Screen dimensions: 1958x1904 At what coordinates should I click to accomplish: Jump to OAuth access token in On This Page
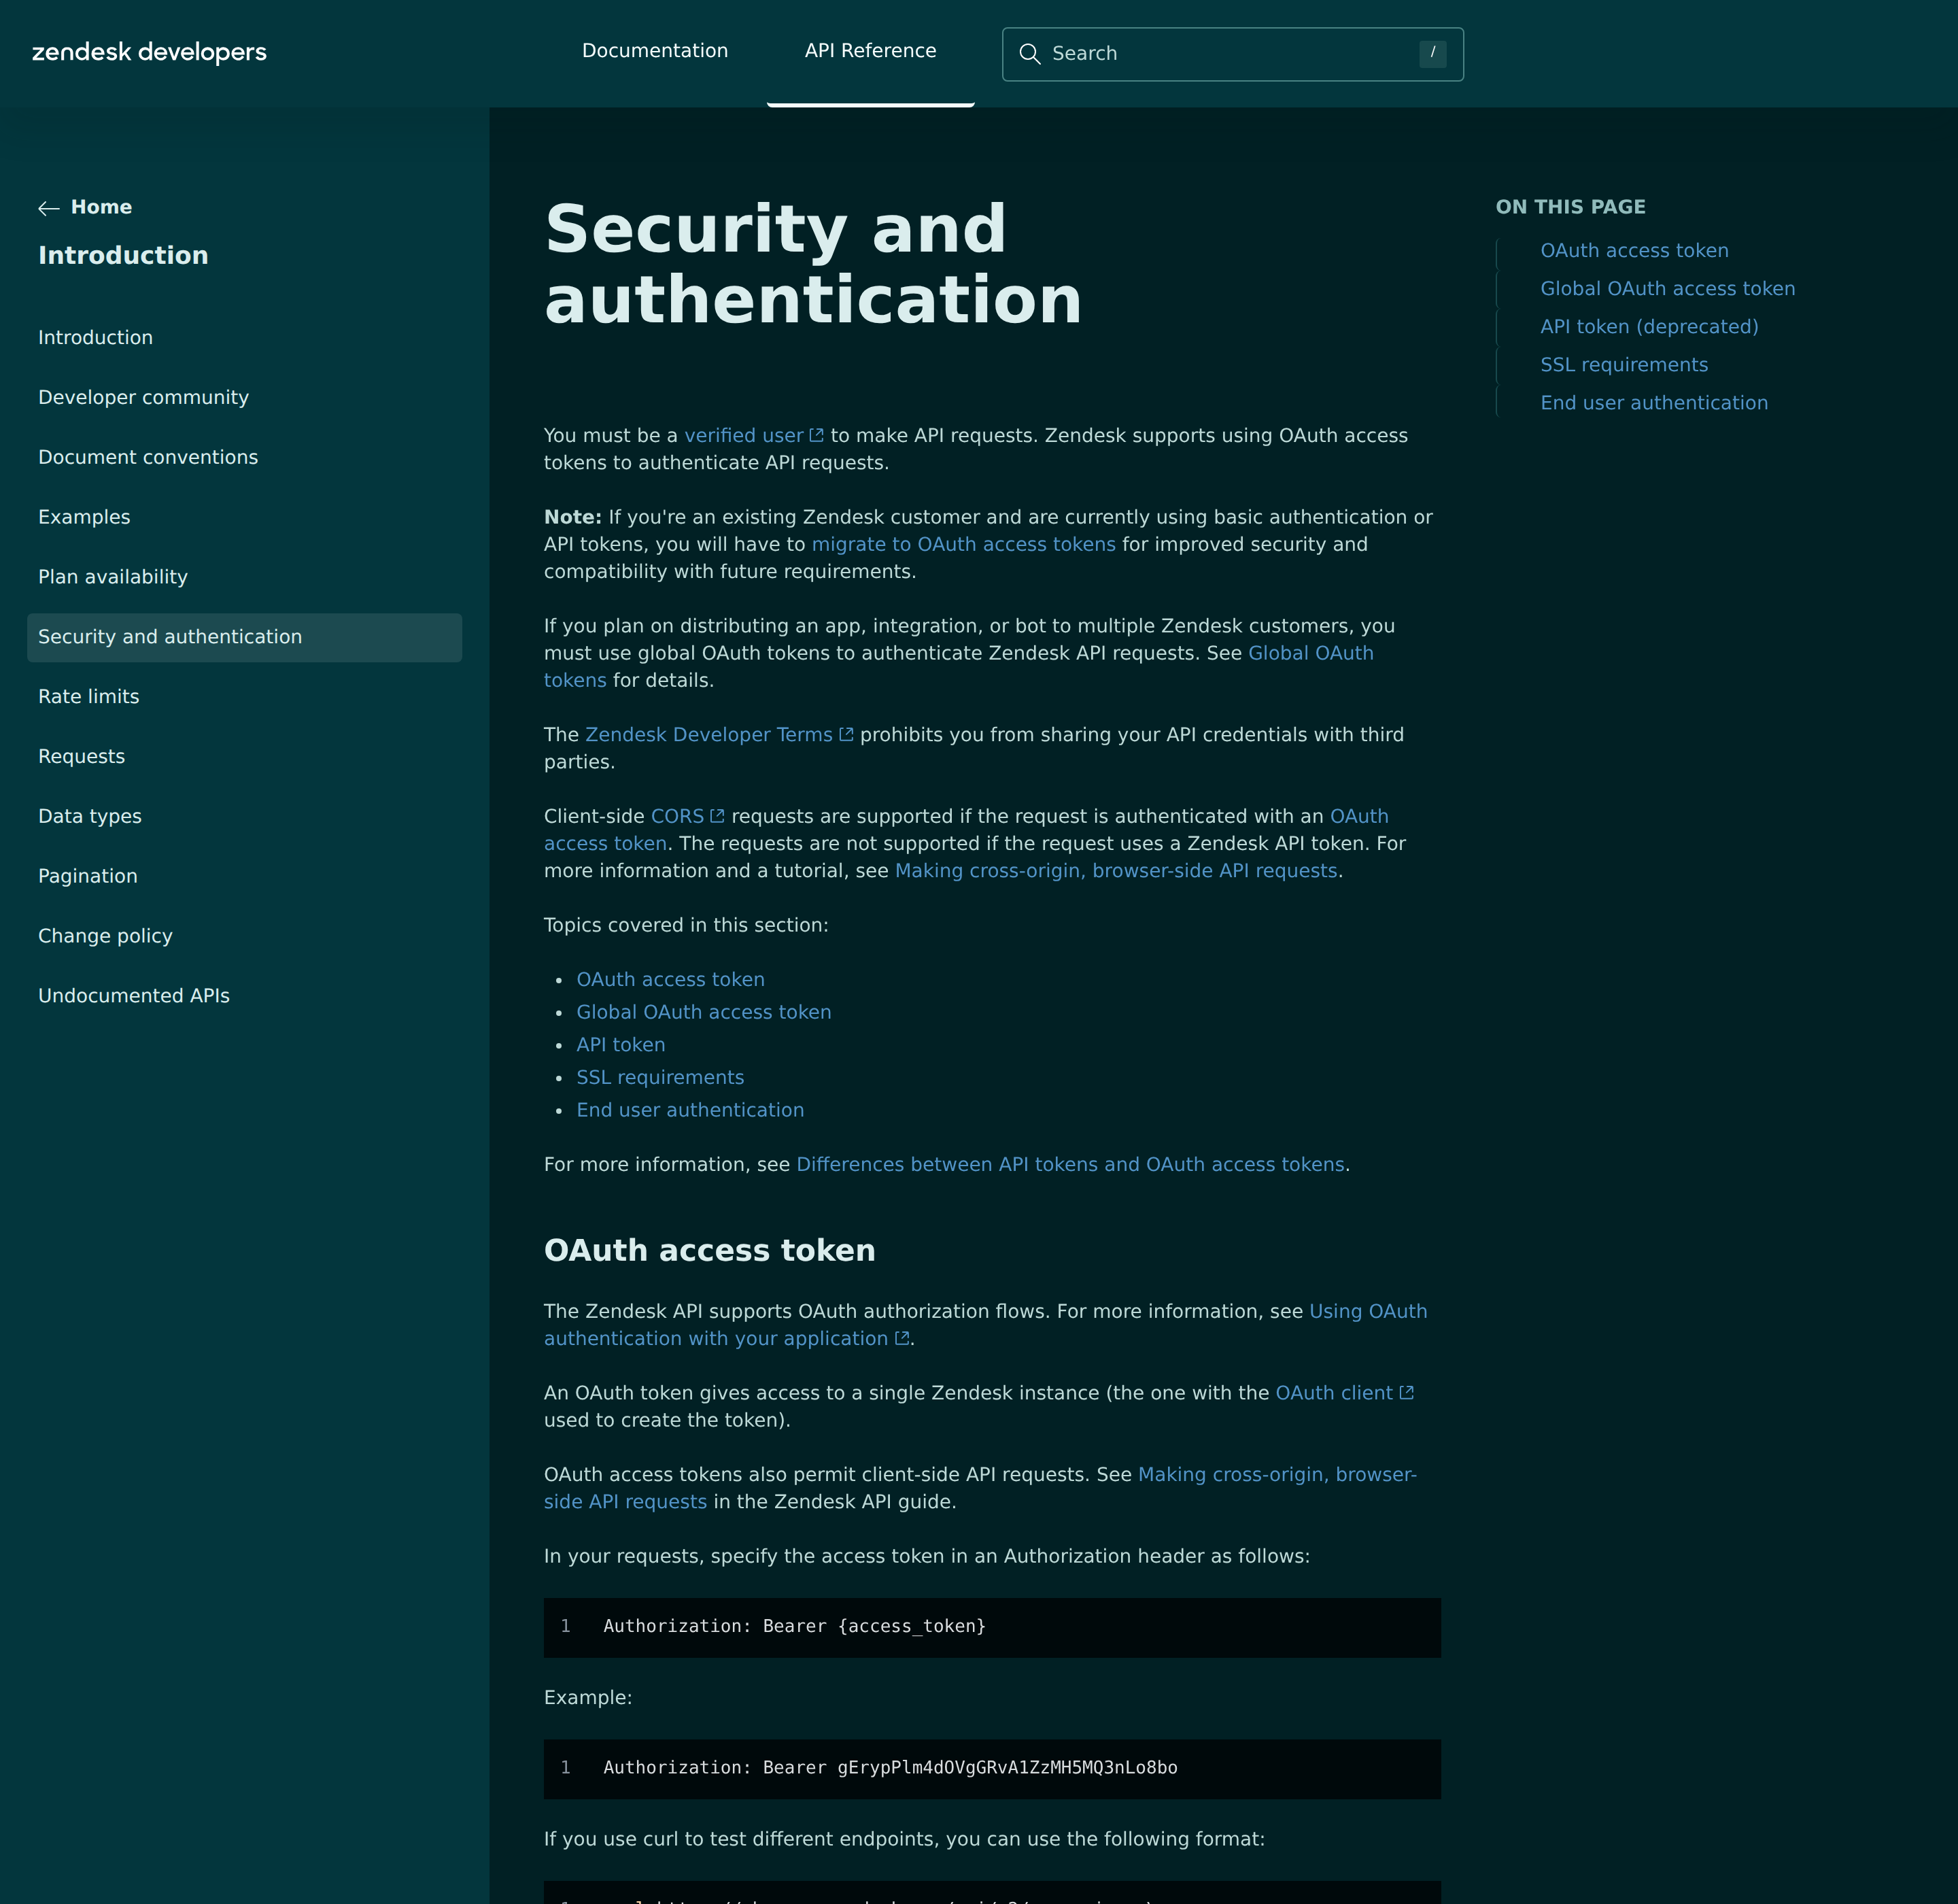(1634, 250)
